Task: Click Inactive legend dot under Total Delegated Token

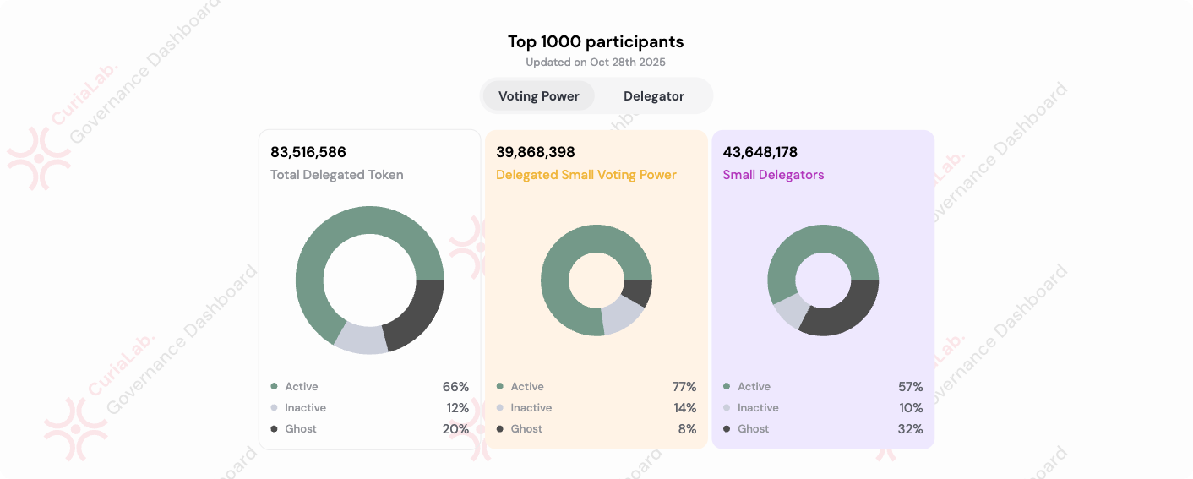Action: [274, 408]
